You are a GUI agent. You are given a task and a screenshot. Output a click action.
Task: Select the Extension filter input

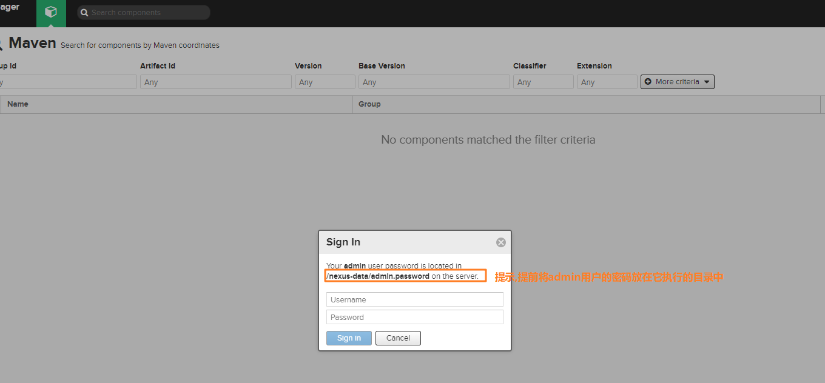tap(607, 82)
